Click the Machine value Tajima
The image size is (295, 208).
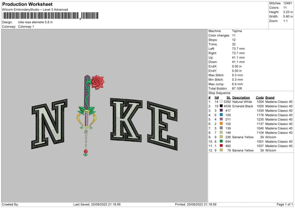pos(237,31)
